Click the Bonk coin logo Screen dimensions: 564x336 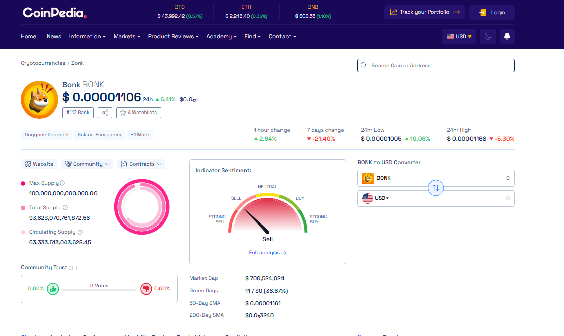click(x=39, y=99)
